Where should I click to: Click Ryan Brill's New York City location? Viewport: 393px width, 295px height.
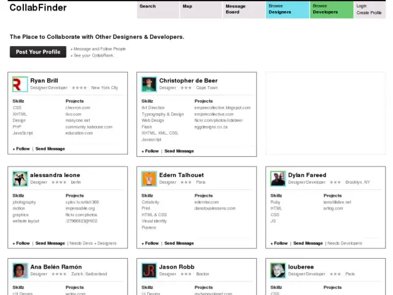click(104, 88)
